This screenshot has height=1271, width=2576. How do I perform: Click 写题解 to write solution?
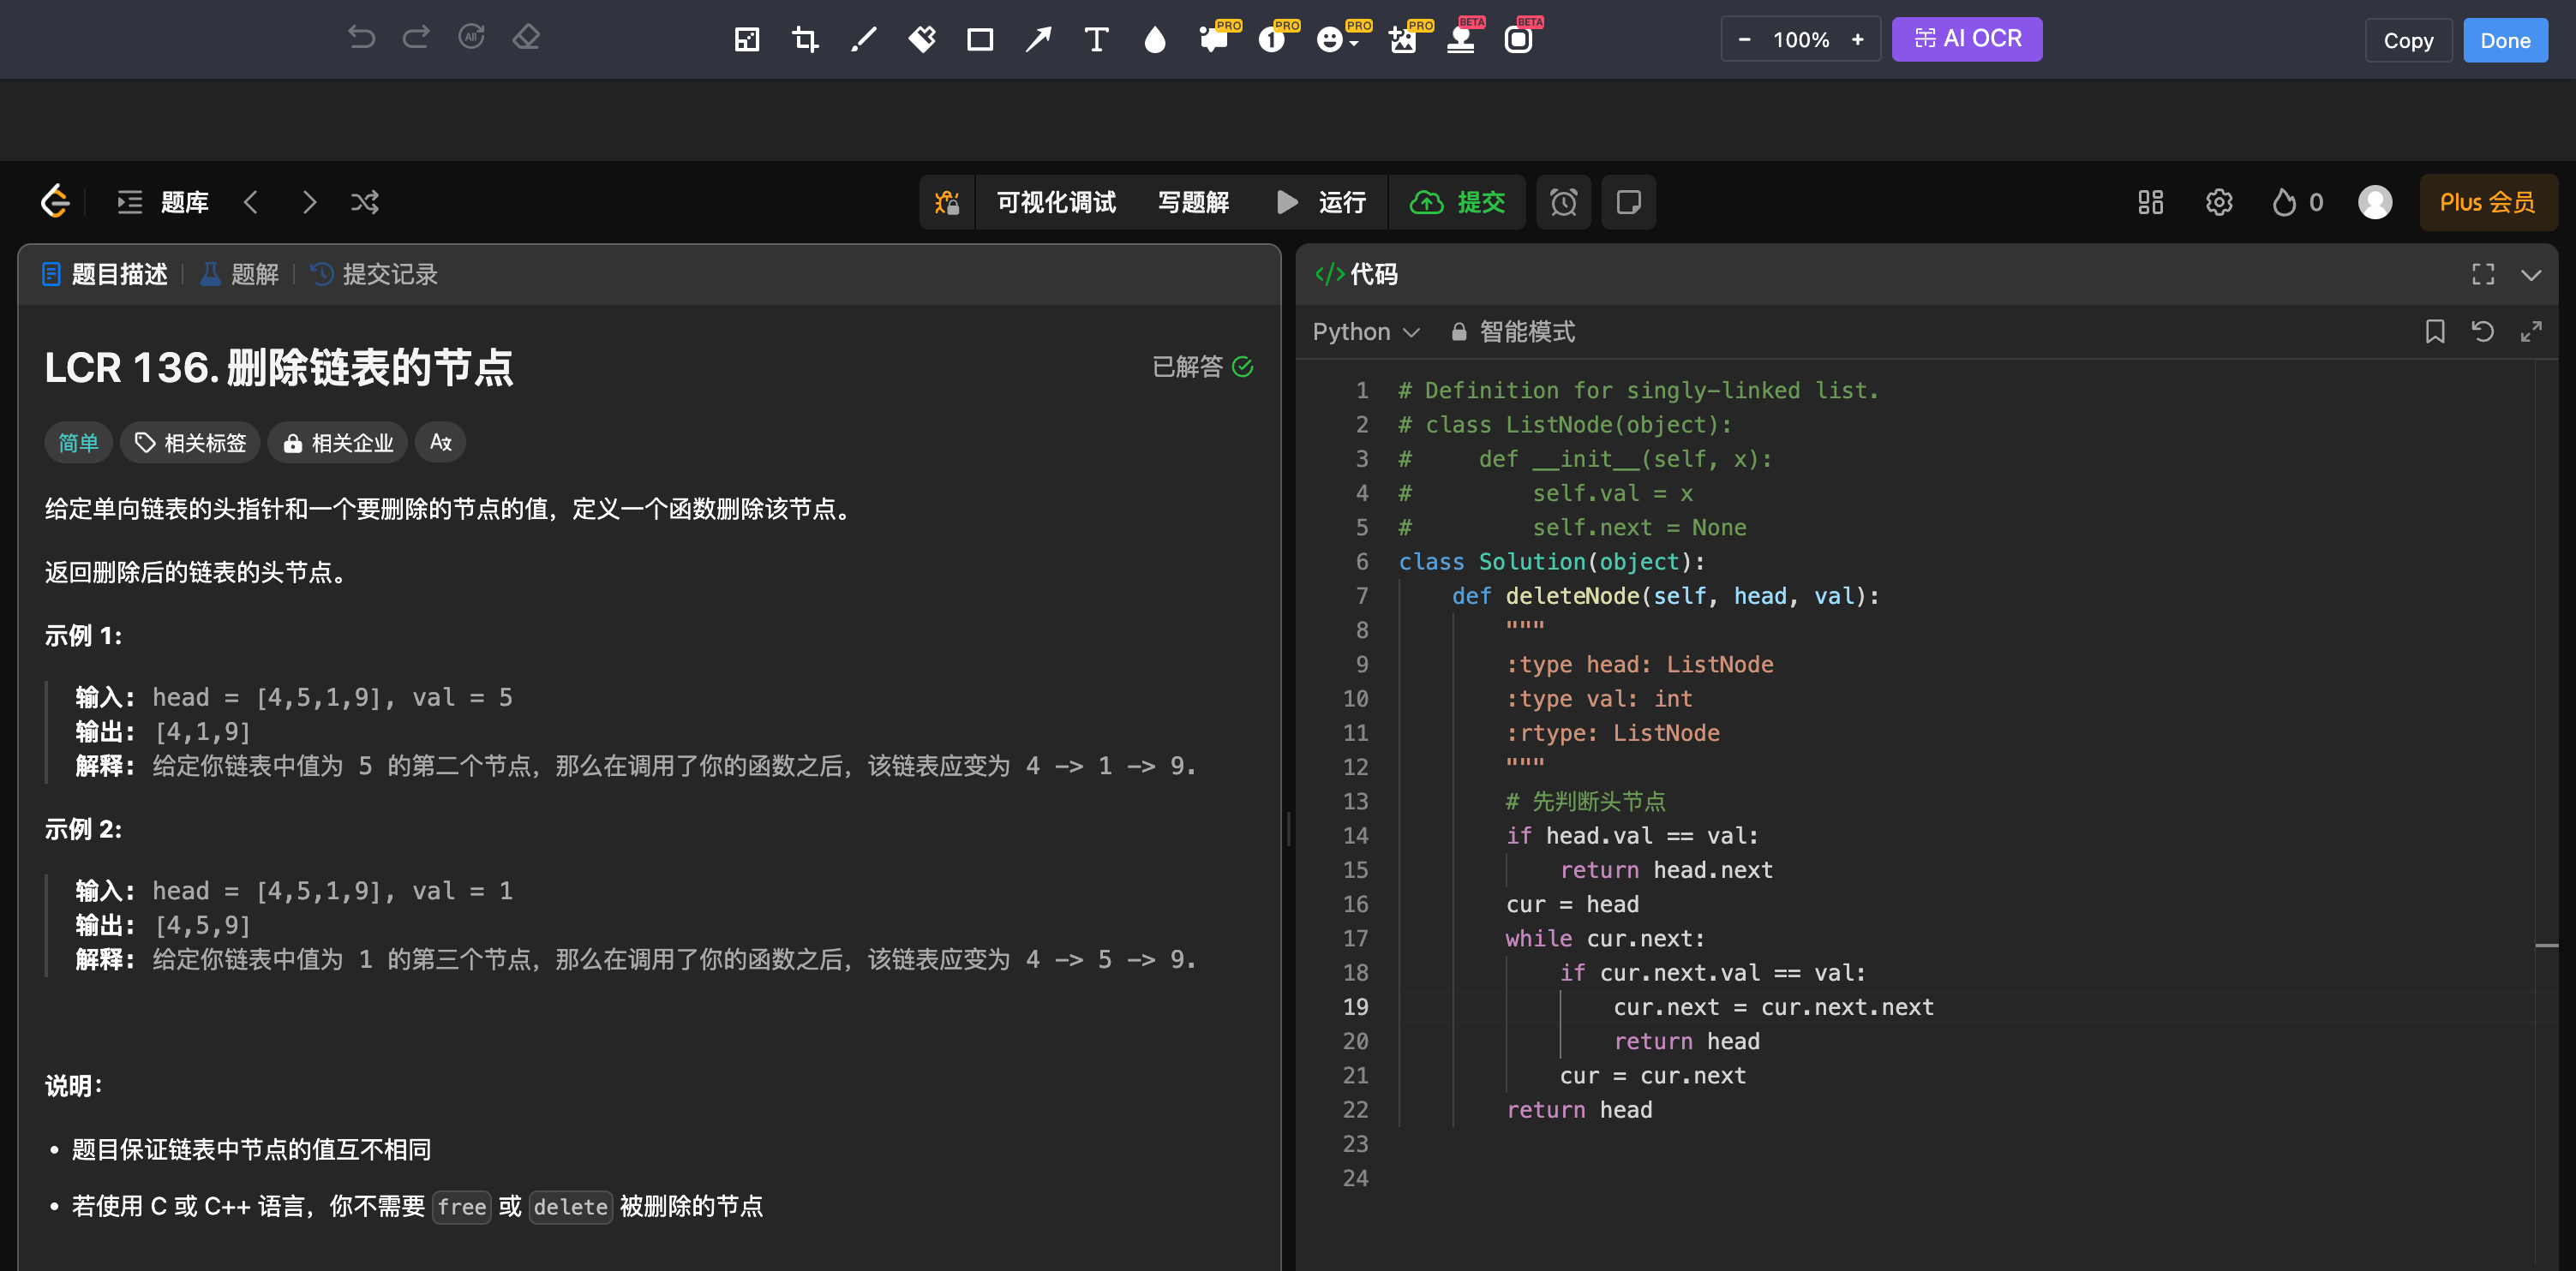coord(1193,202)
